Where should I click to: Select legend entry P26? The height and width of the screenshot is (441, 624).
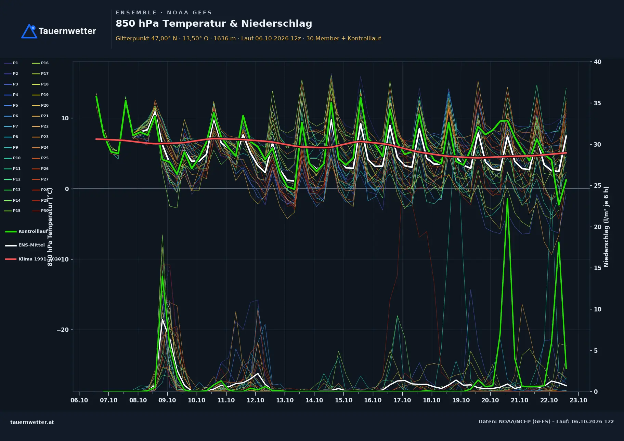pos(40,169)
